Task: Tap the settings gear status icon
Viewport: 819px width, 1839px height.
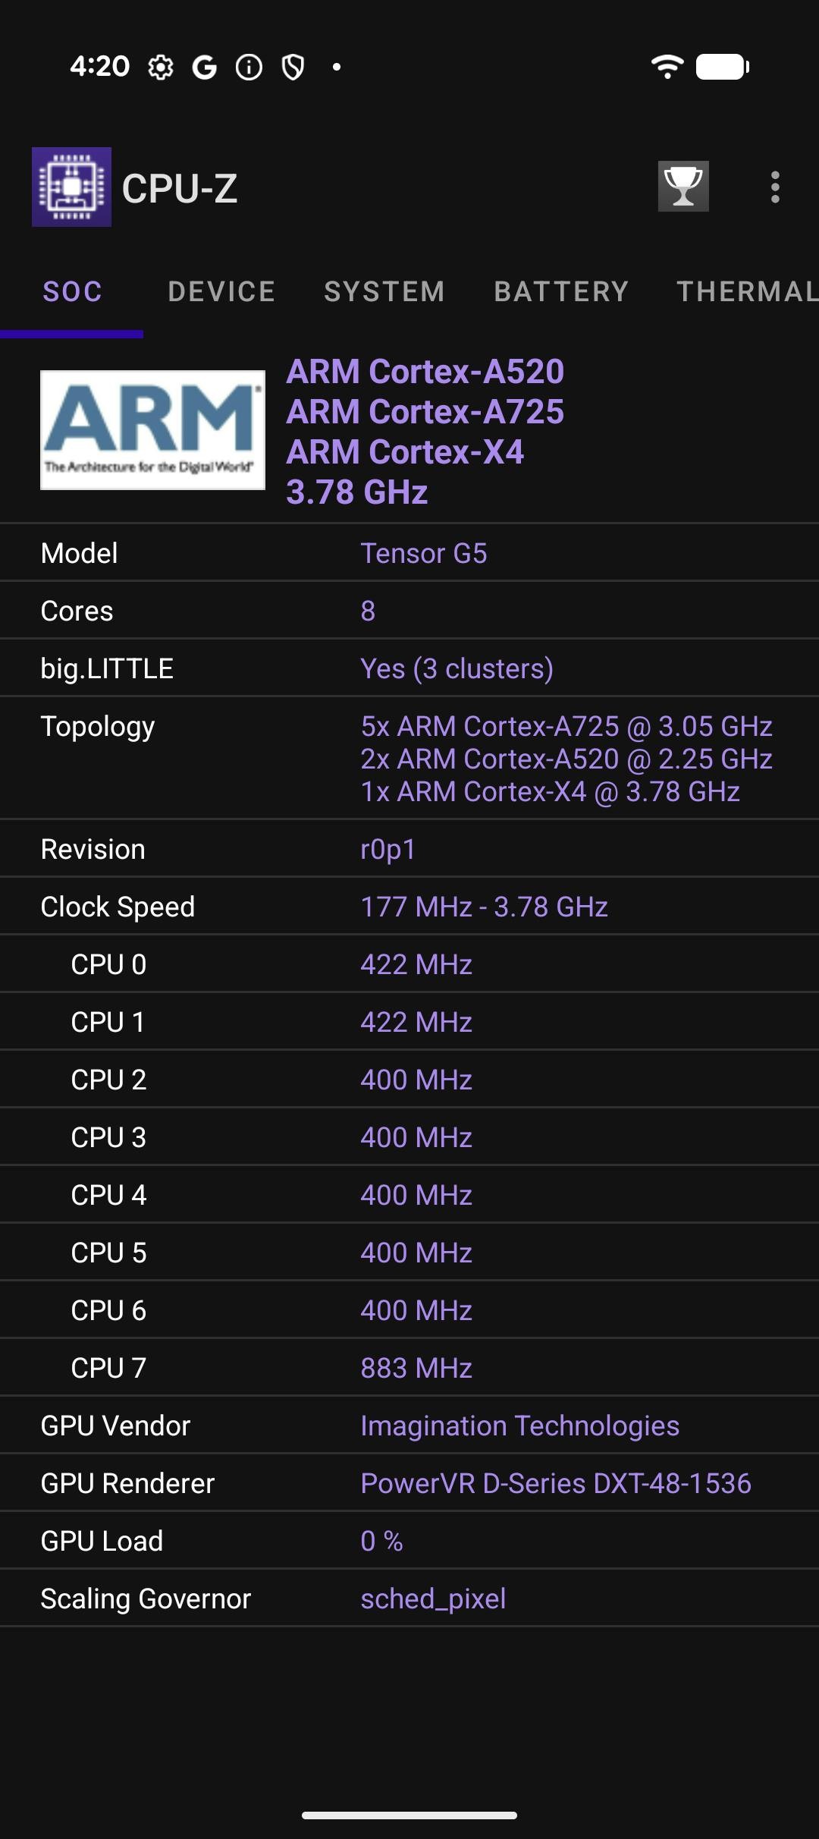Action: [x=160, y=68]
